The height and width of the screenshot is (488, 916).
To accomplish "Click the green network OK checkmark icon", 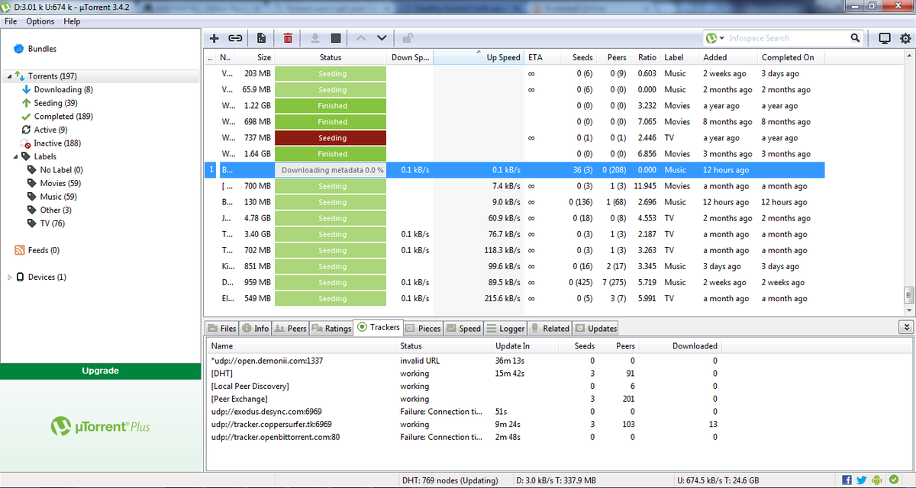I will tap(895, 480).
